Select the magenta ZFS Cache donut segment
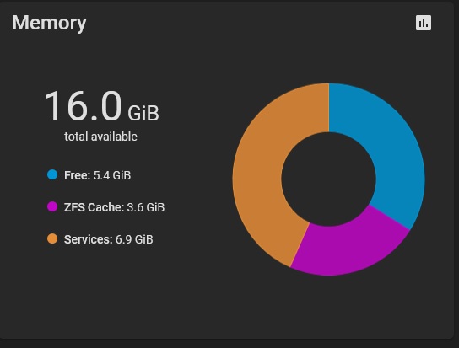The height and width of the screenshot is (348, 459). pyautogui.click(x=348, y=249)
